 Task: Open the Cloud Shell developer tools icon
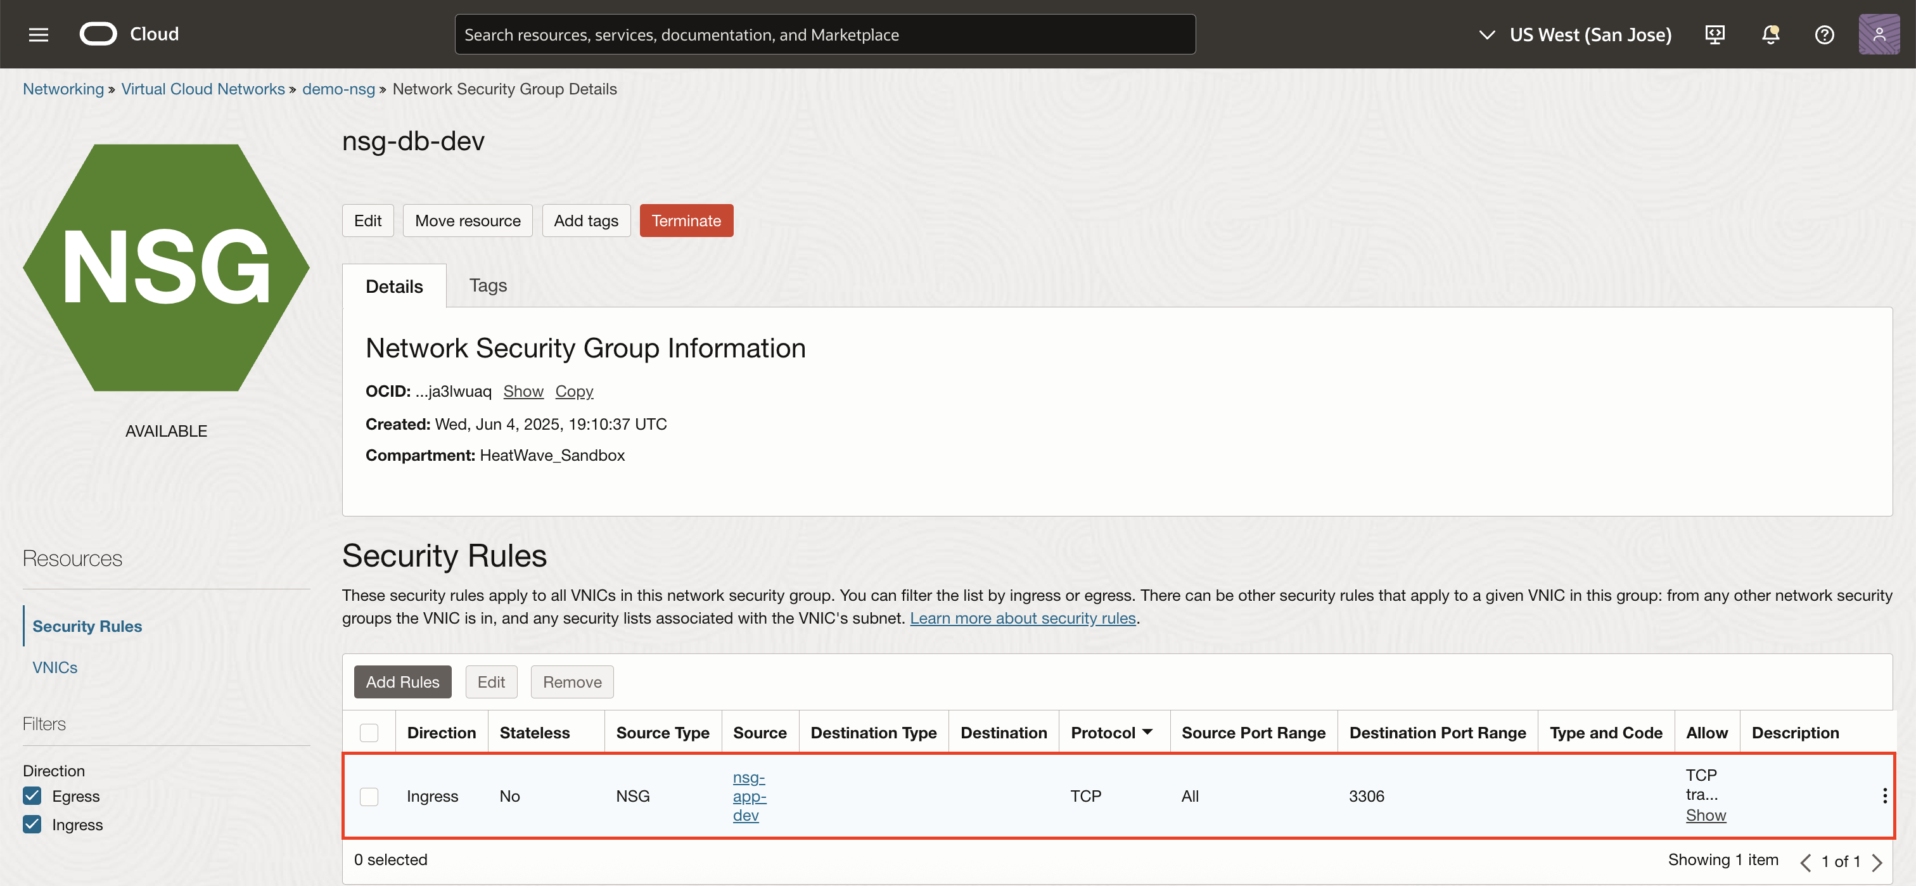1715,34
